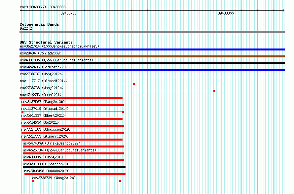Click the red bar for nsv6014930
Image resolution: width=294 pixels, height=194 pixels.
[73, 126]
